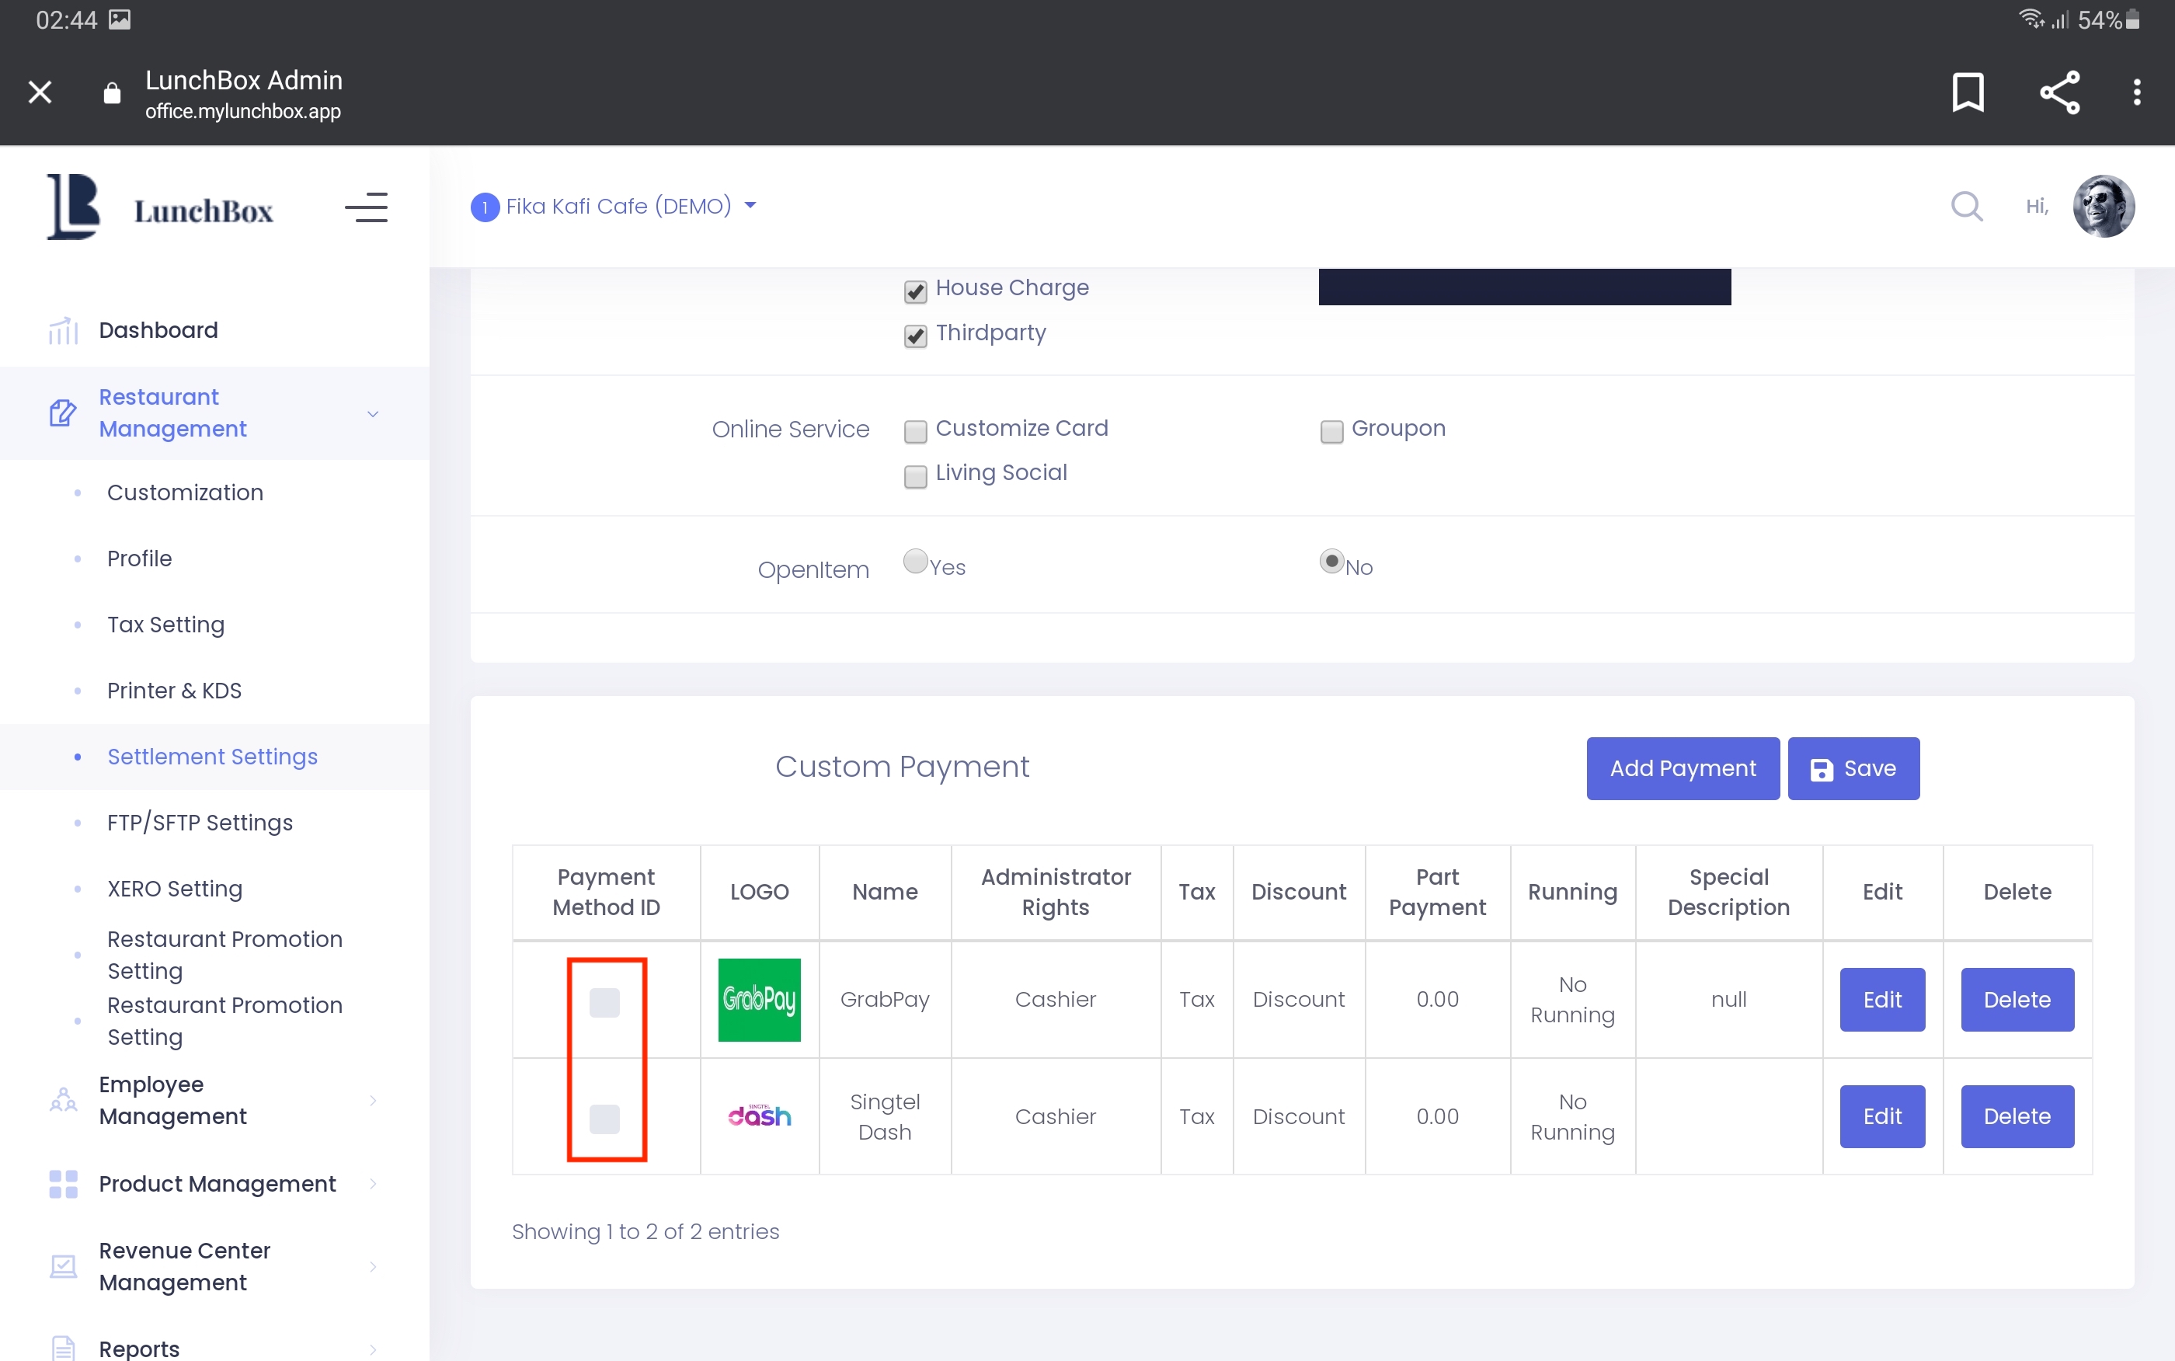This screenshot has width=2175, height=1361.
Task: Click the search magnifier icon in header
Action: (x=1966, y=207)
